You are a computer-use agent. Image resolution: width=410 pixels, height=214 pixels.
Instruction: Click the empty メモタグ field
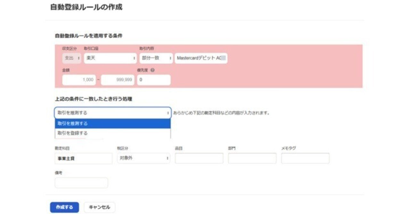305,158
